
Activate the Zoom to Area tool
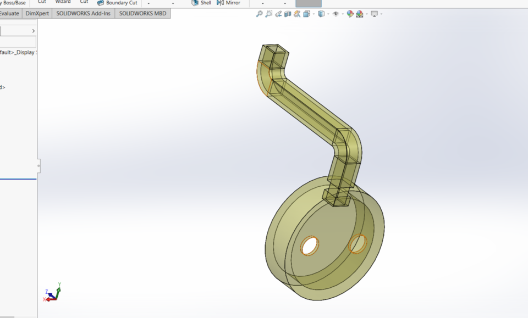pos(268,13)
